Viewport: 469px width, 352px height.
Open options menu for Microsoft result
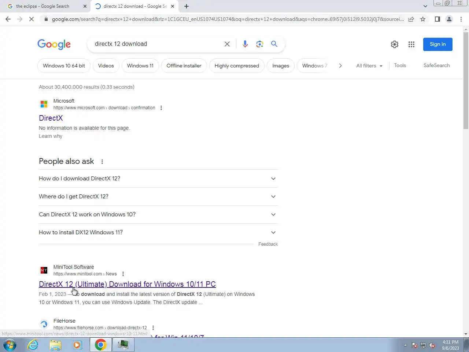(x=161, y=108)
